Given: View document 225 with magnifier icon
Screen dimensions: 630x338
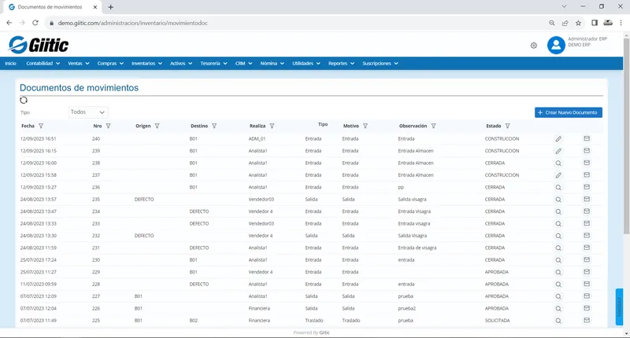Looking at the screenshot, I should (558, 321).
